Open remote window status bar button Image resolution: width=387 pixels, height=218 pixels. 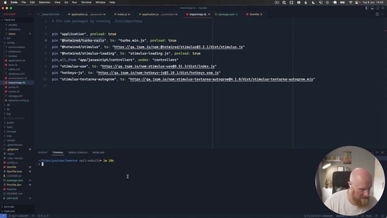click(x=3, y=216)
